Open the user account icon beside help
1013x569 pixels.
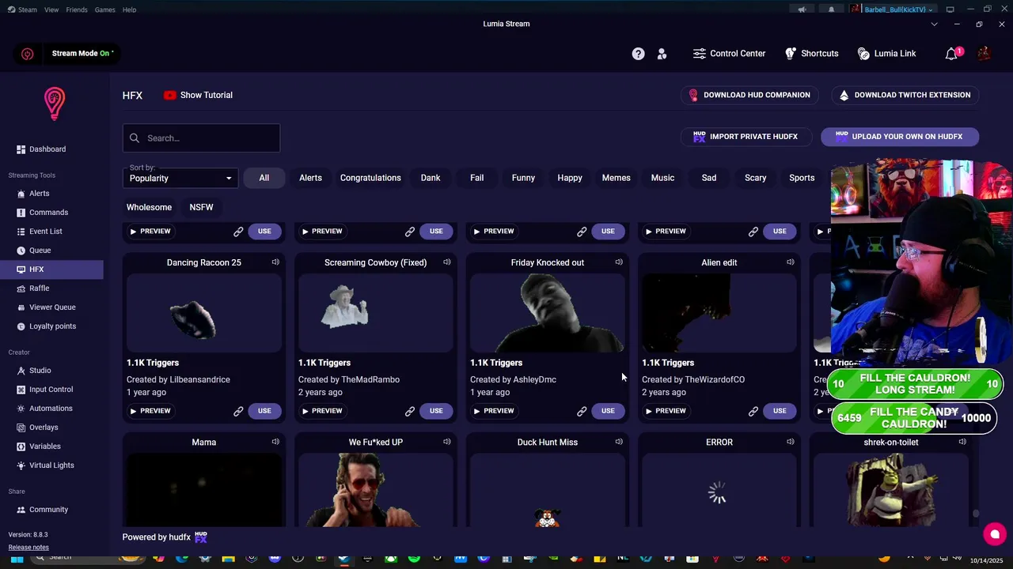click(x=662, y=54)
